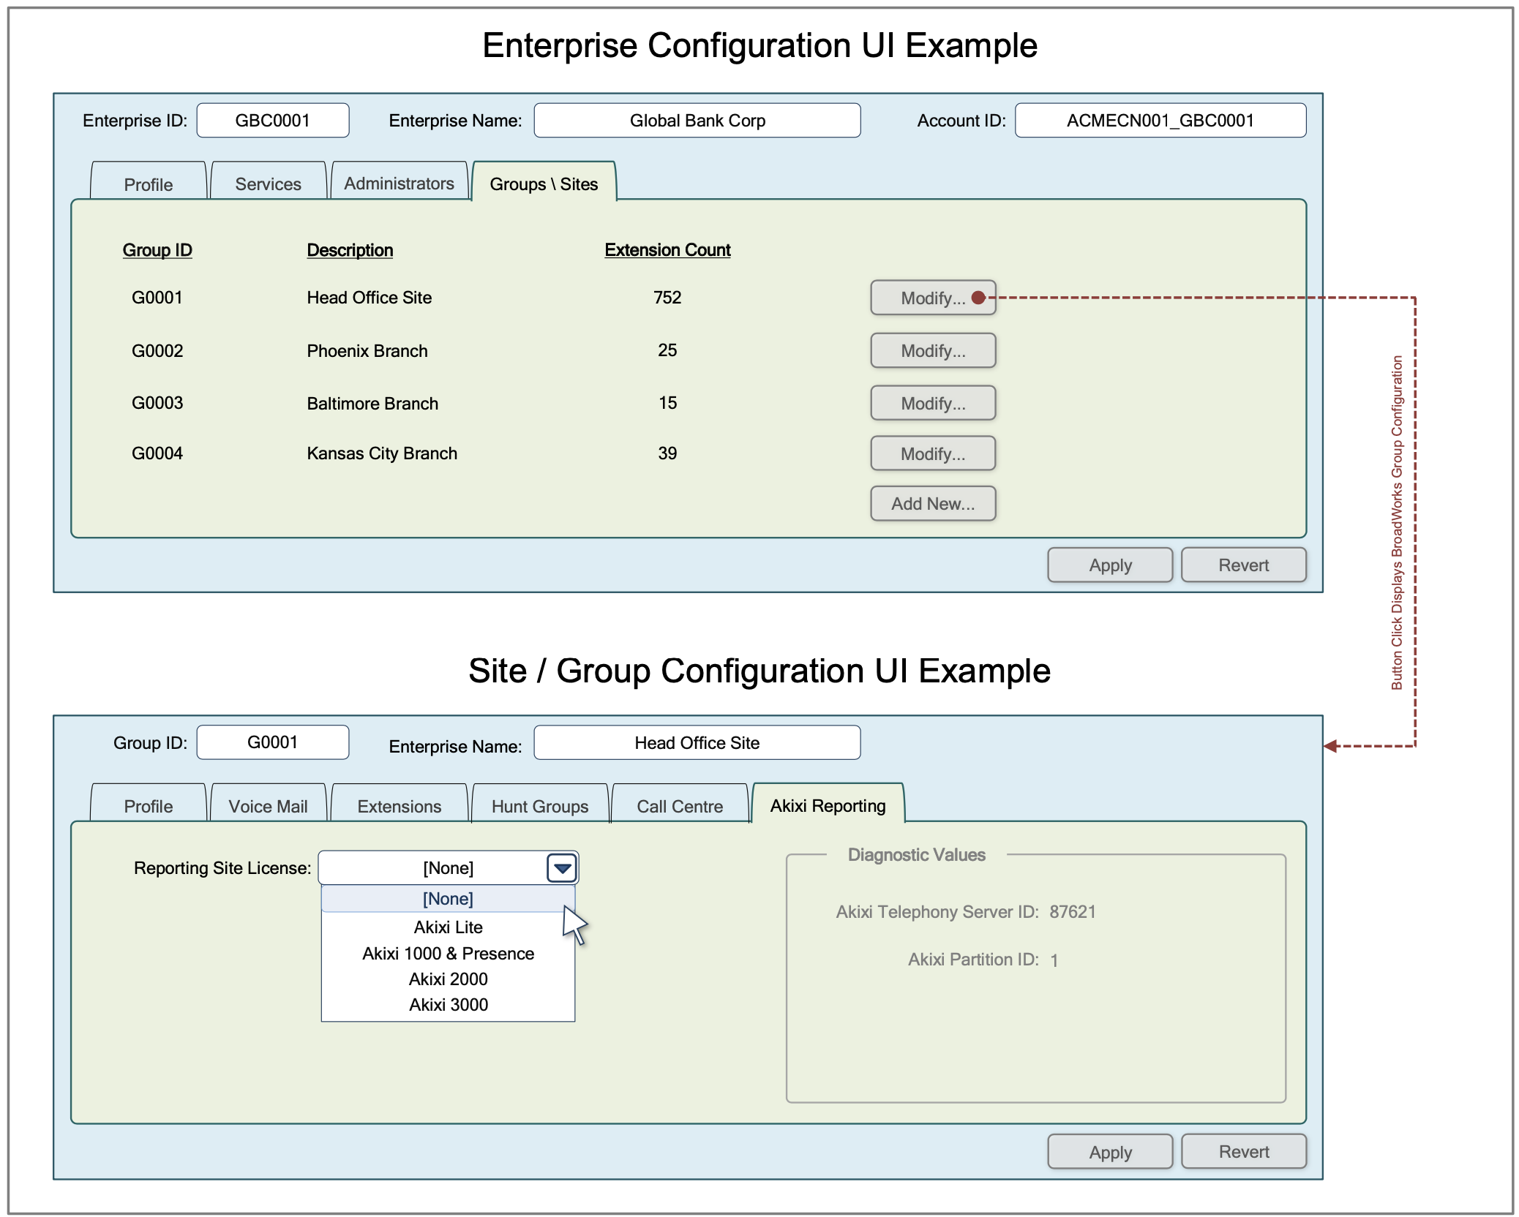The height and width of the screenshot is (1217, 1519).
Task: Open the Administrators tab
Action: pyautogui.click(x=399, y=184)
